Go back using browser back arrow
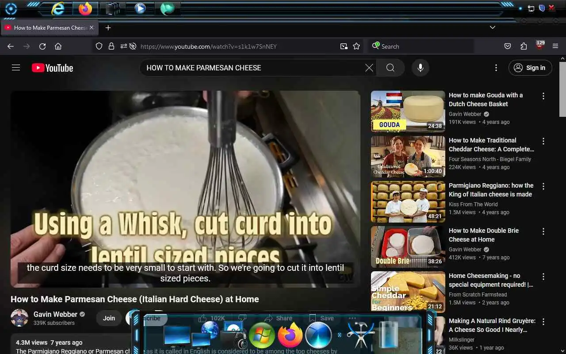Image resolution: width=566 pixels, height=354 pixels. [11, 46]
